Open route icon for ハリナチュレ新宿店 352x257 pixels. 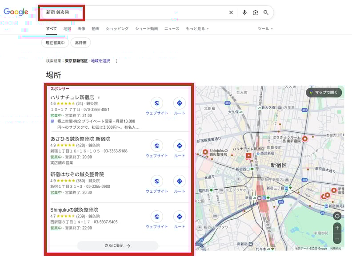click(180, 103)
